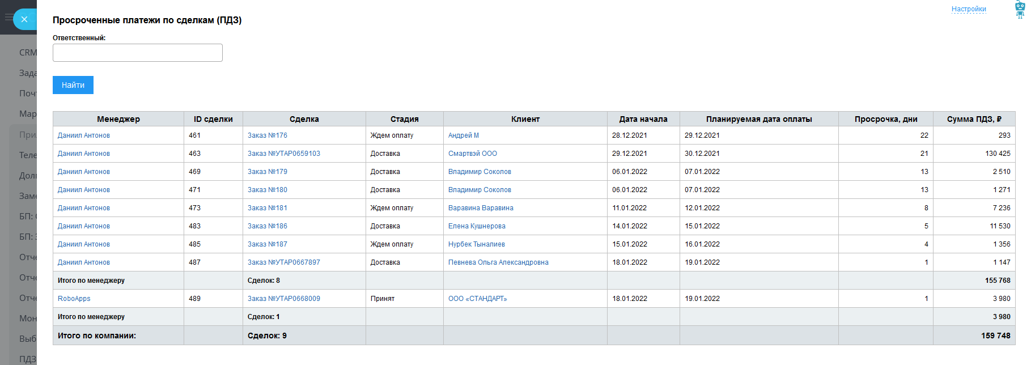Open the CRM item in left sidebar
The image size is (1031, 365).
point(27,53)
